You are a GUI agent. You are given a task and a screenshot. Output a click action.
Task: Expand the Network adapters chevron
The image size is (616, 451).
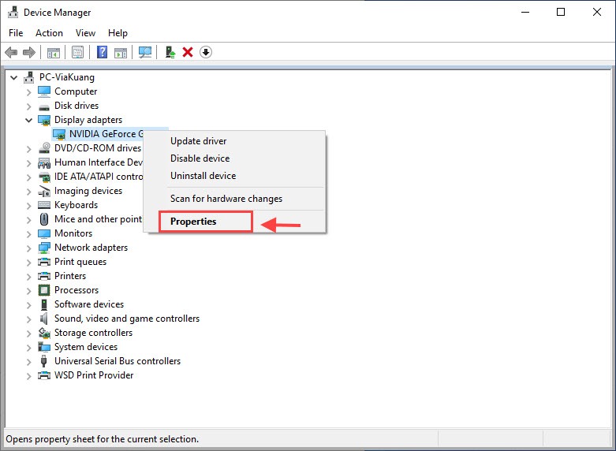pos(28,248)
